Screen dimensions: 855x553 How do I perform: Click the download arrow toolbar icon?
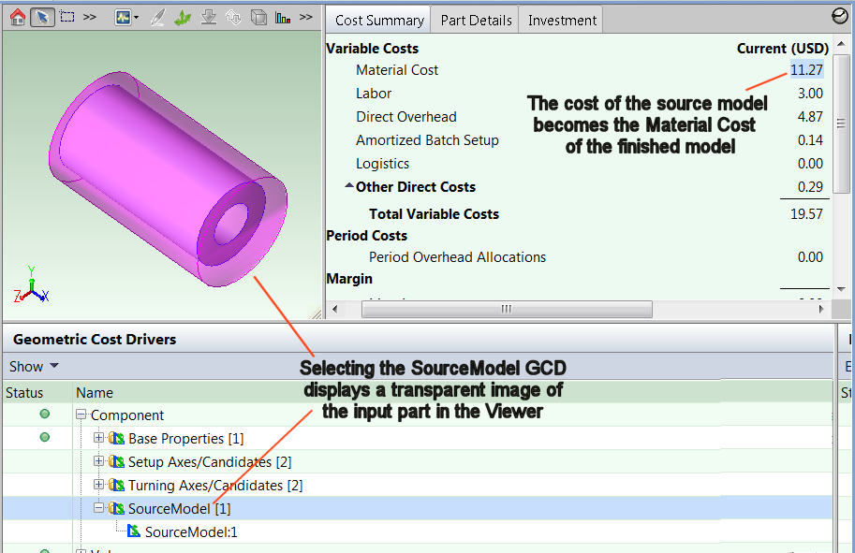tap(209, 17)
